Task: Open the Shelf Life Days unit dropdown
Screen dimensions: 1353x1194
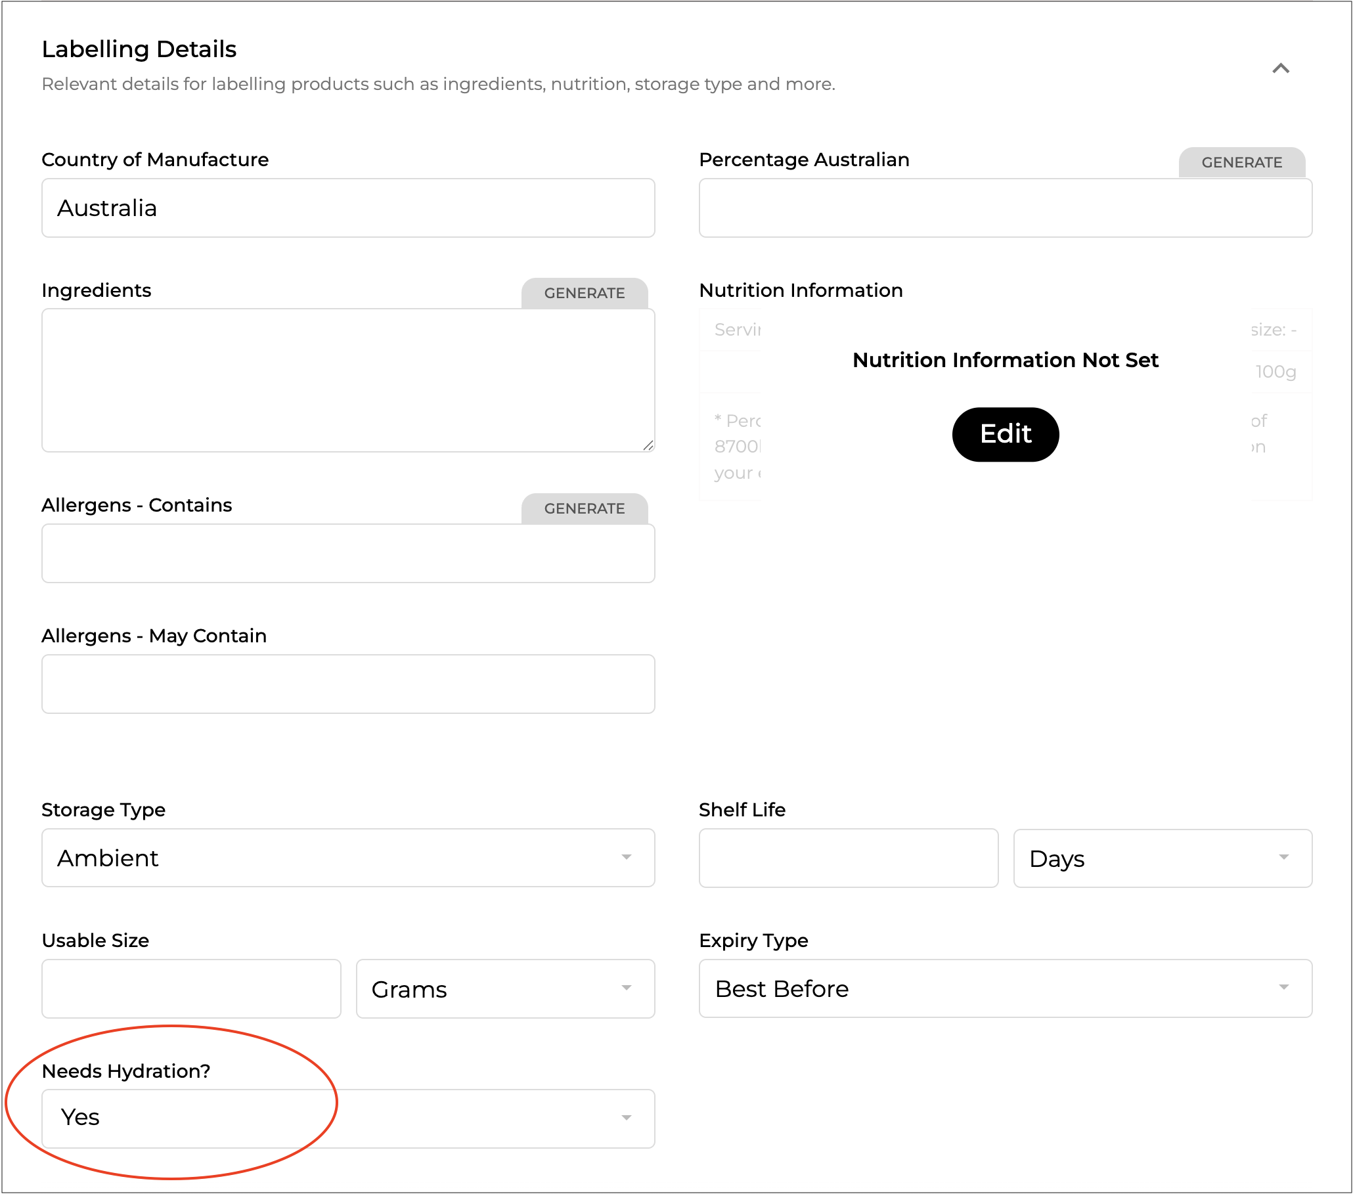Action: (1162, 858)
